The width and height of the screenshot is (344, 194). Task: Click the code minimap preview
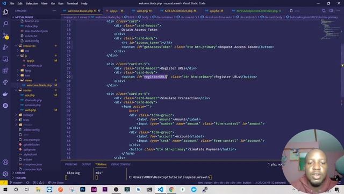pyautogui.click(x=330, y=30)
